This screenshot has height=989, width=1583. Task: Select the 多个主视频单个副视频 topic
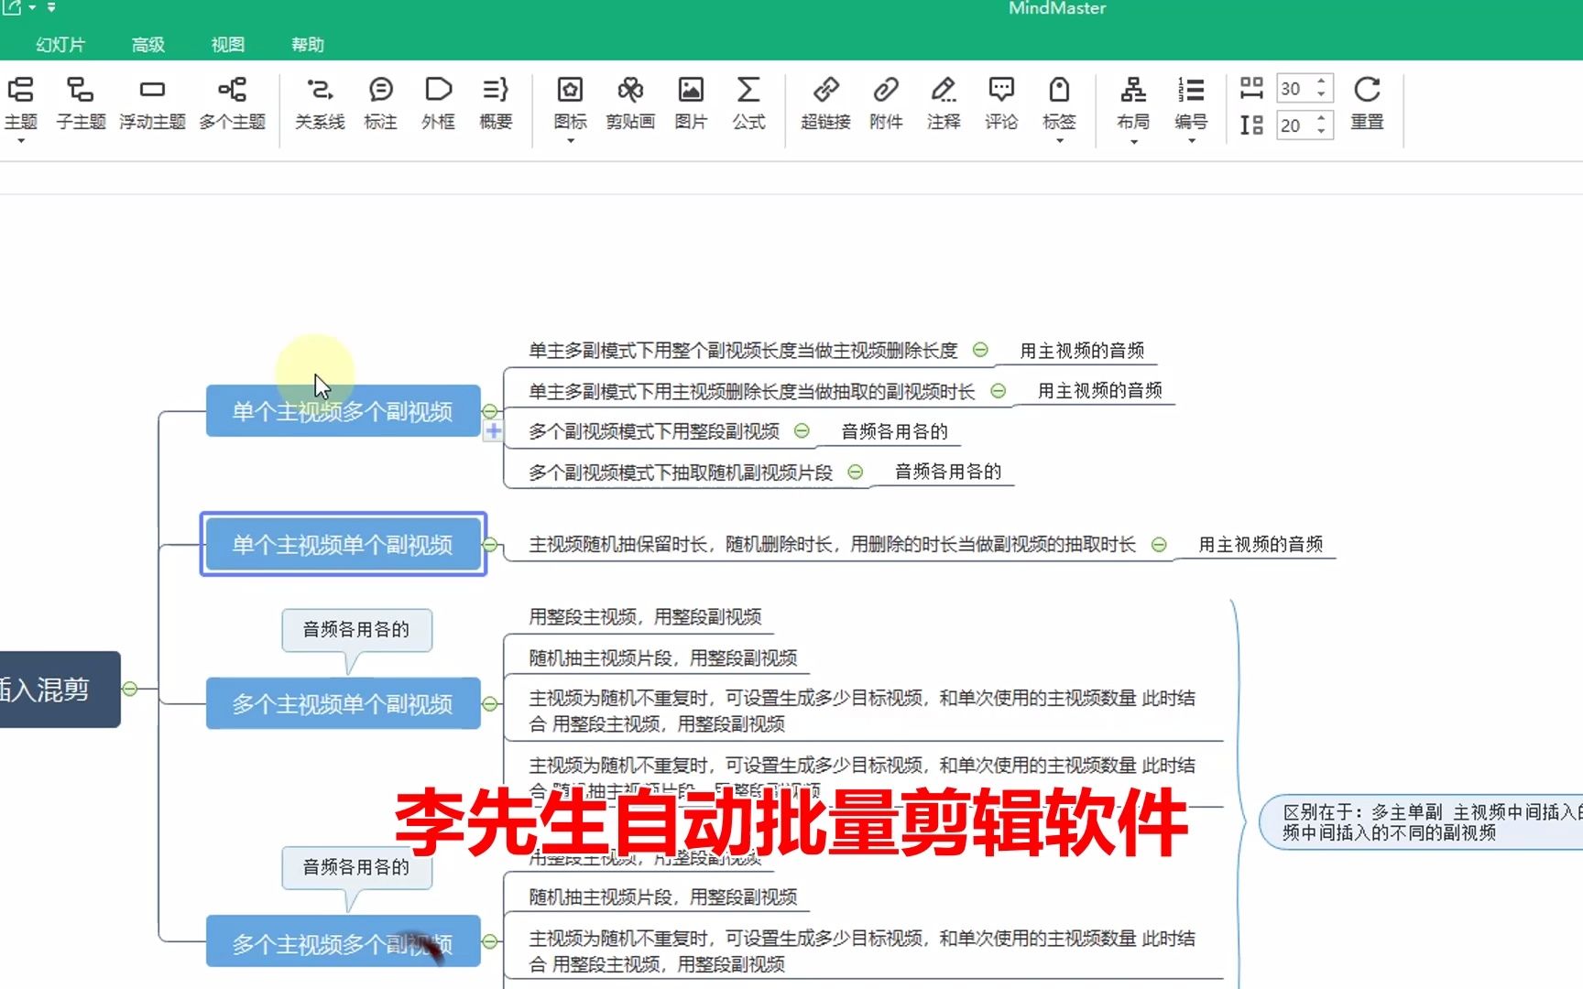point(343,703)
